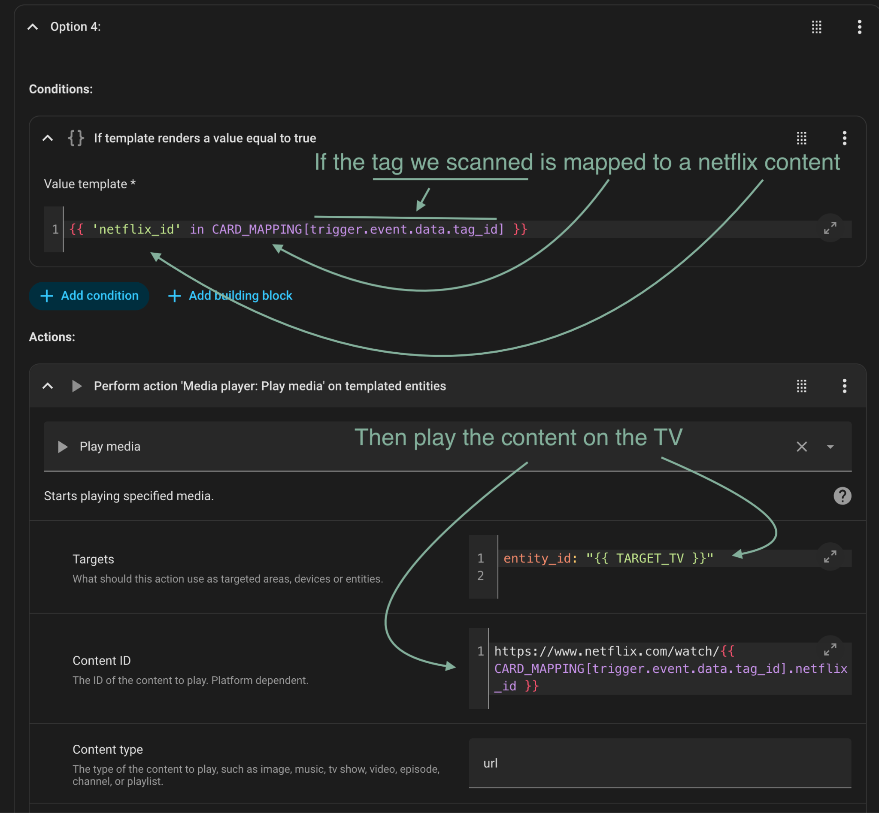Click inside the Value template code field
Viewport: 879px width, 813px height.
(396, 230)
